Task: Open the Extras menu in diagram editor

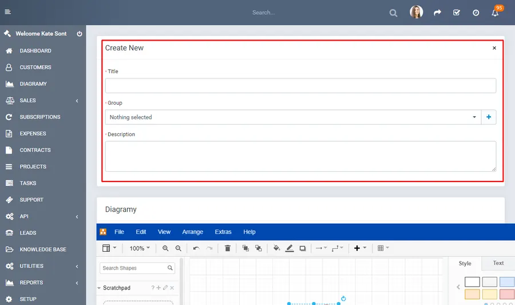Action: pyautogui.click(x=223, y=232)
